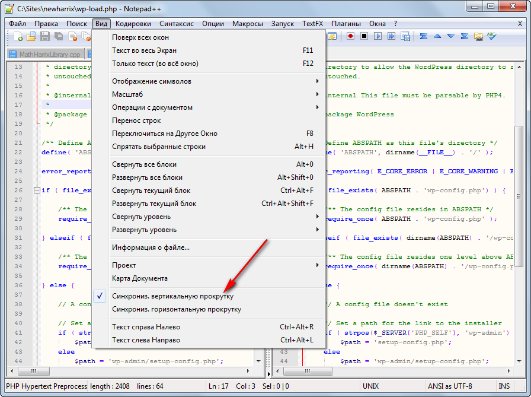
Task: Stop macro recording with the black square
Action: pyautogui.click(x=364, y=37)
